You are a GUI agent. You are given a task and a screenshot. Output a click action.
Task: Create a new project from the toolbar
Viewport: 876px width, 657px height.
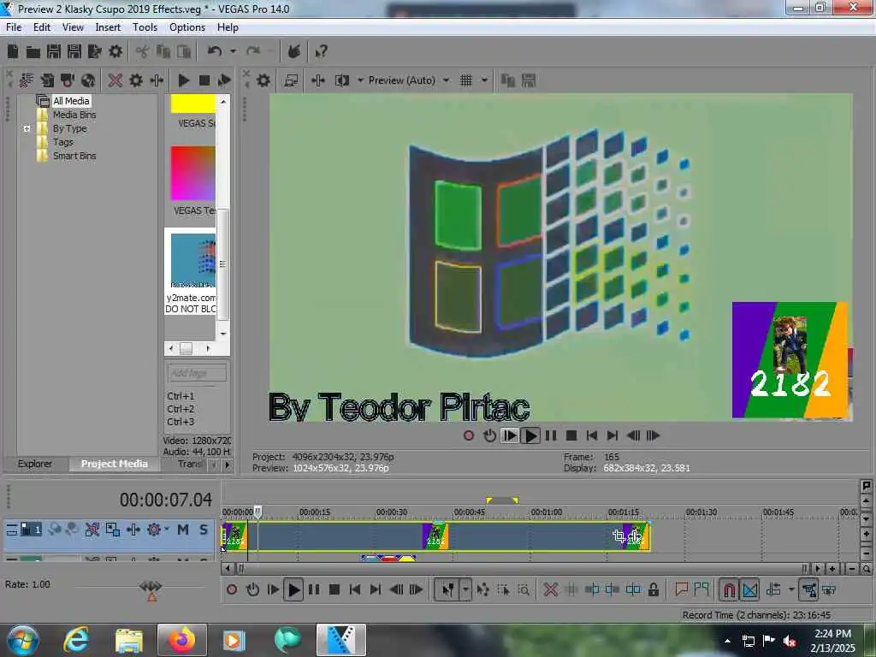coord(13,52)
